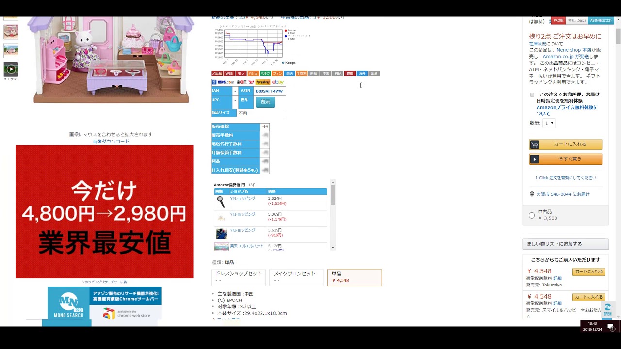Select the ドレスショップセット variation
621x349 pixels.
pyautogui.click(x=239, y=277)
